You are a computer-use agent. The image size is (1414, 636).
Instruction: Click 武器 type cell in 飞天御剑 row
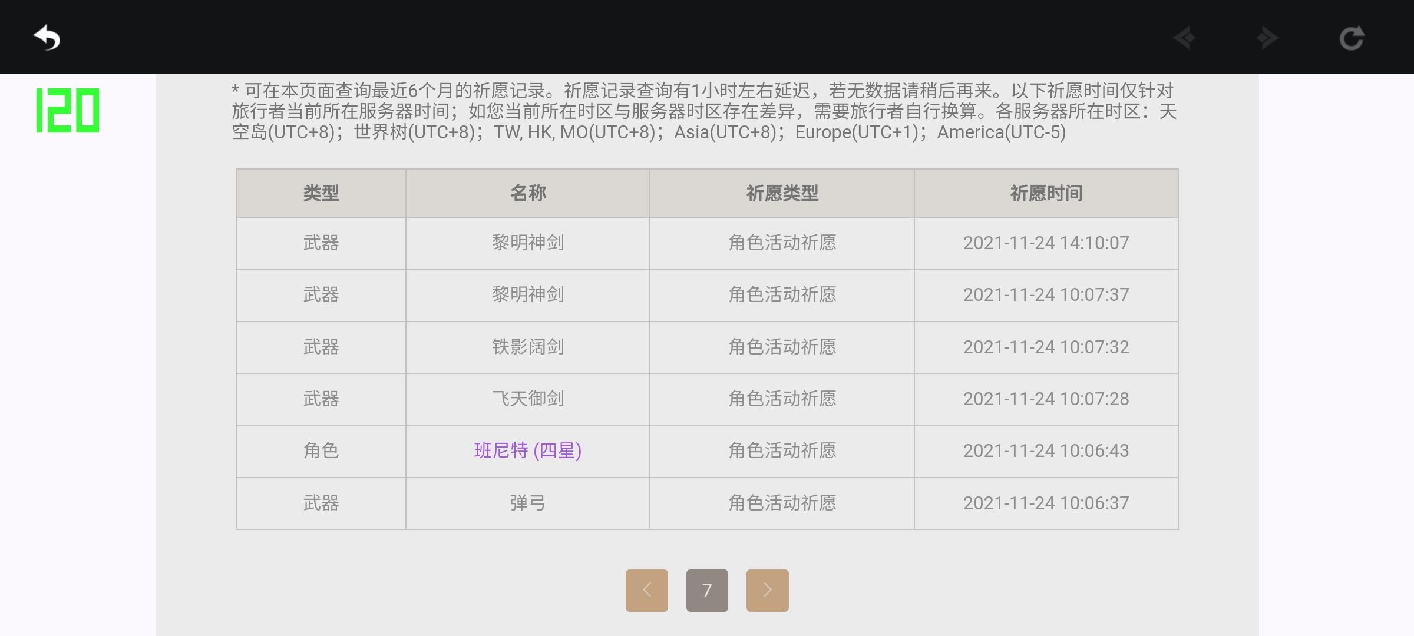(x=321, y=399)
